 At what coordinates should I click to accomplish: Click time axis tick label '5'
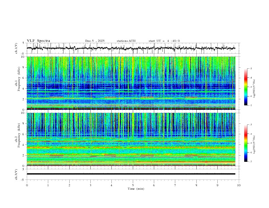(x=133, y=185)
